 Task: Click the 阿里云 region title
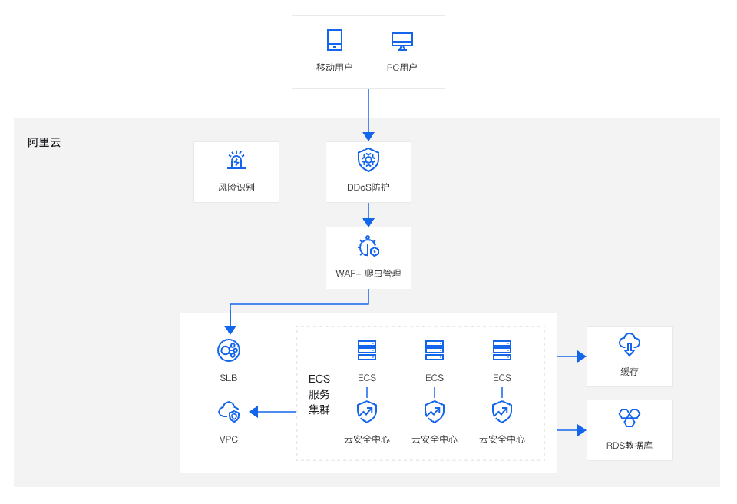pos(45,142)
